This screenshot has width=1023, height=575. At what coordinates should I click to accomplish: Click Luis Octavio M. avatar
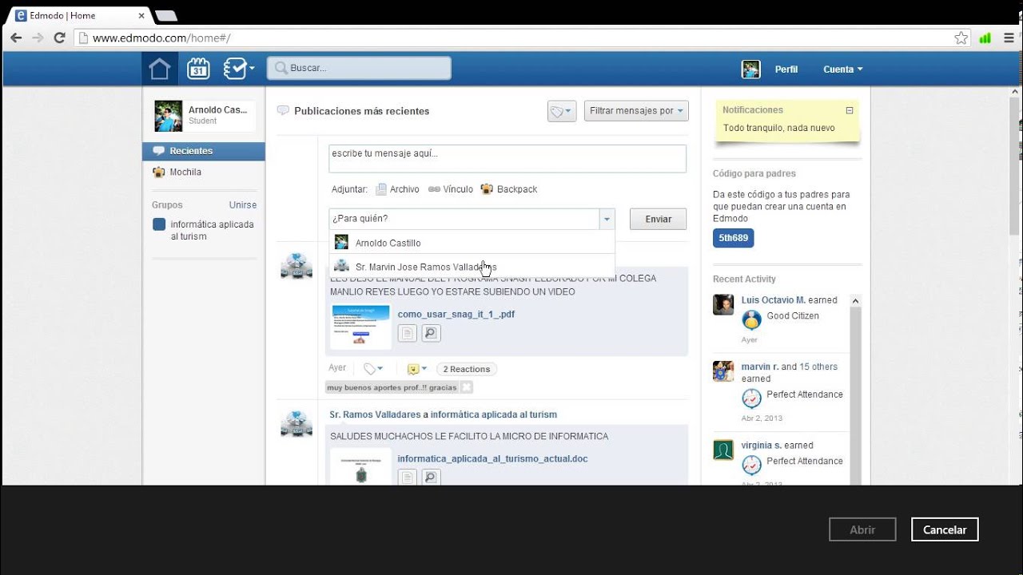click(723, 304)
